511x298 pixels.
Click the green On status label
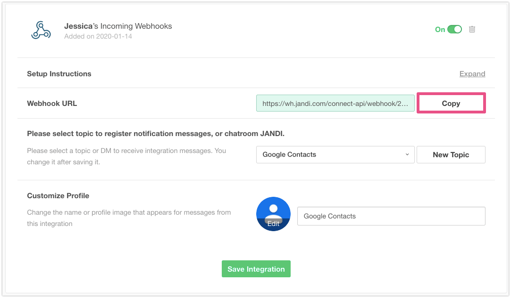pos(440,30)
